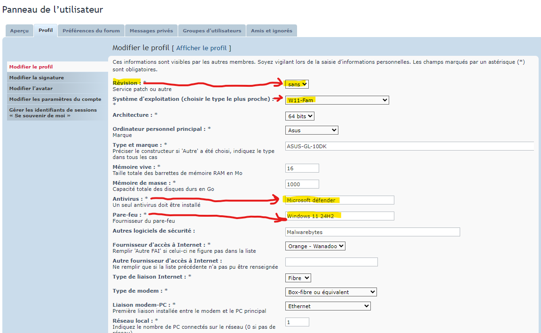Click the Type et marque field ASUS-GL-10DK
Viewport: 541px width, 333px height.
pyautogui.click(x=409, y=146)
